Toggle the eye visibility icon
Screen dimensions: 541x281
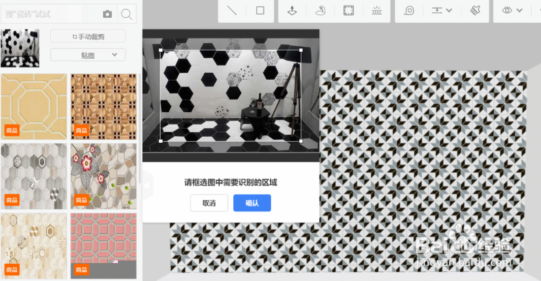(x=507, y=10)
